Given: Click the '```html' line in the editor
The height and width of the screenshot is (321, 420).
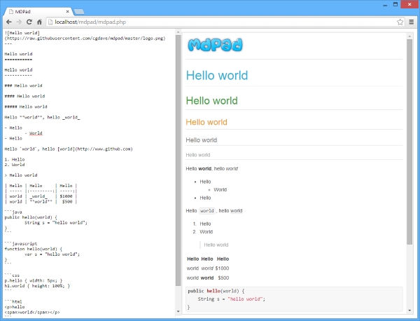Looking at the screenshot, I should [13, 301].
